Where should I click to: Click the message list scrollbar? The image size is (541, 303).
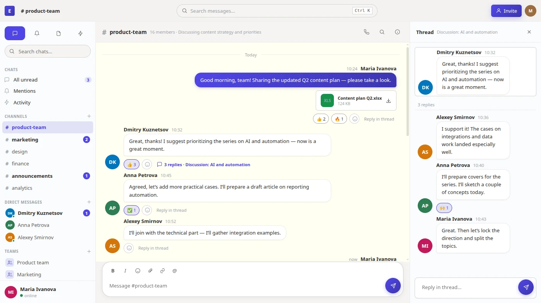[x=408, y=92]
